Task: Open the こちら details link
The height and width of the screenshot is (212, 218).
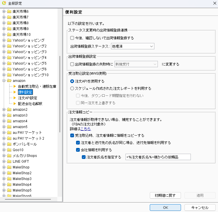Action: coord(86,129)
